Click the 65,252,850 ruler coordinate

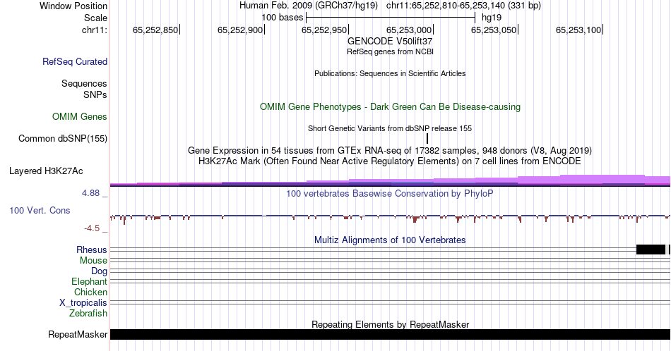(x=155, y=30)
